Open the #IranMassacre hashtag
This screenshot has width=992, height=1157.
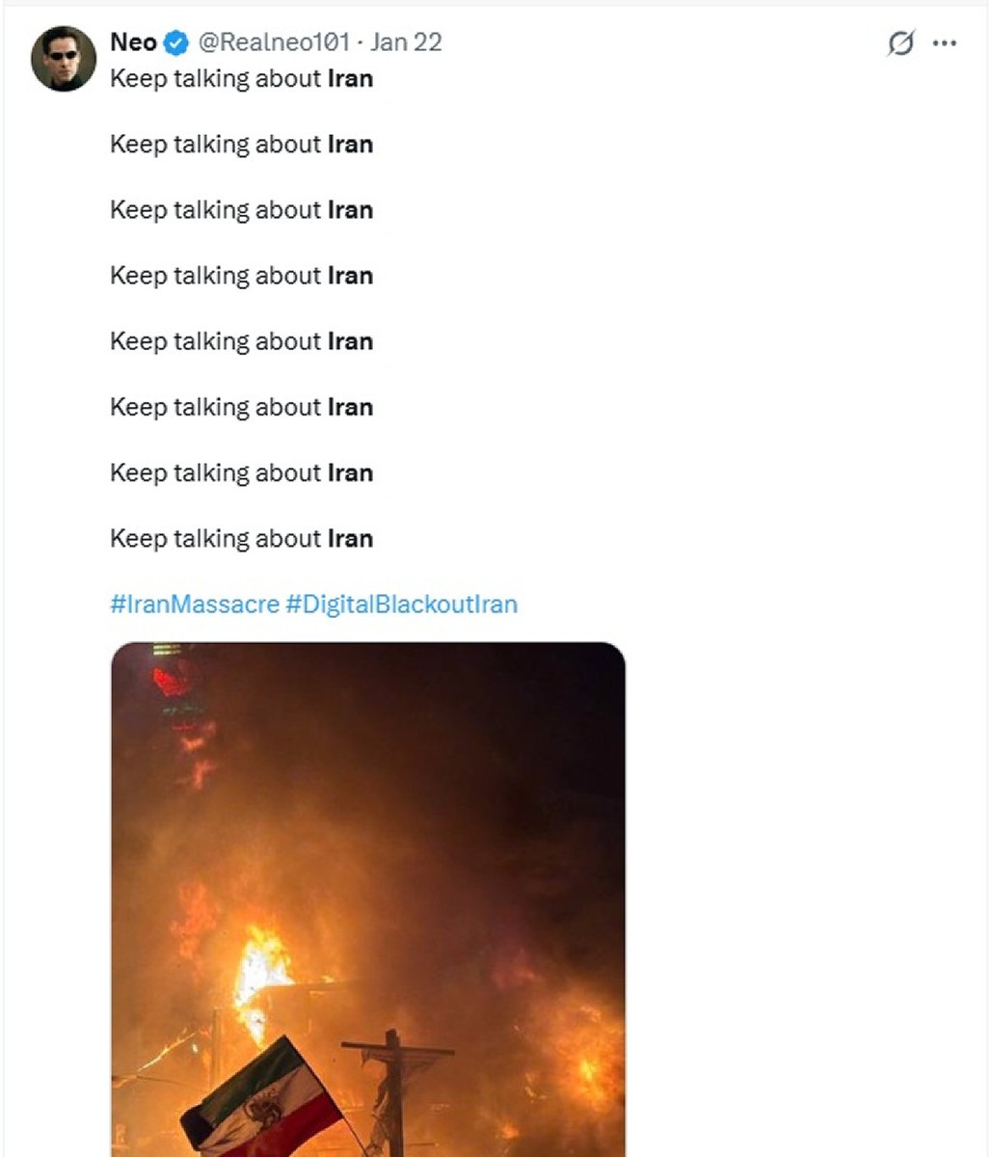click(195, 605)
